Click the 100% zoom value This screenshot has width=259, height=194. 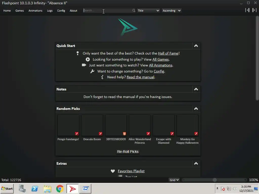[x=253, y=180]
